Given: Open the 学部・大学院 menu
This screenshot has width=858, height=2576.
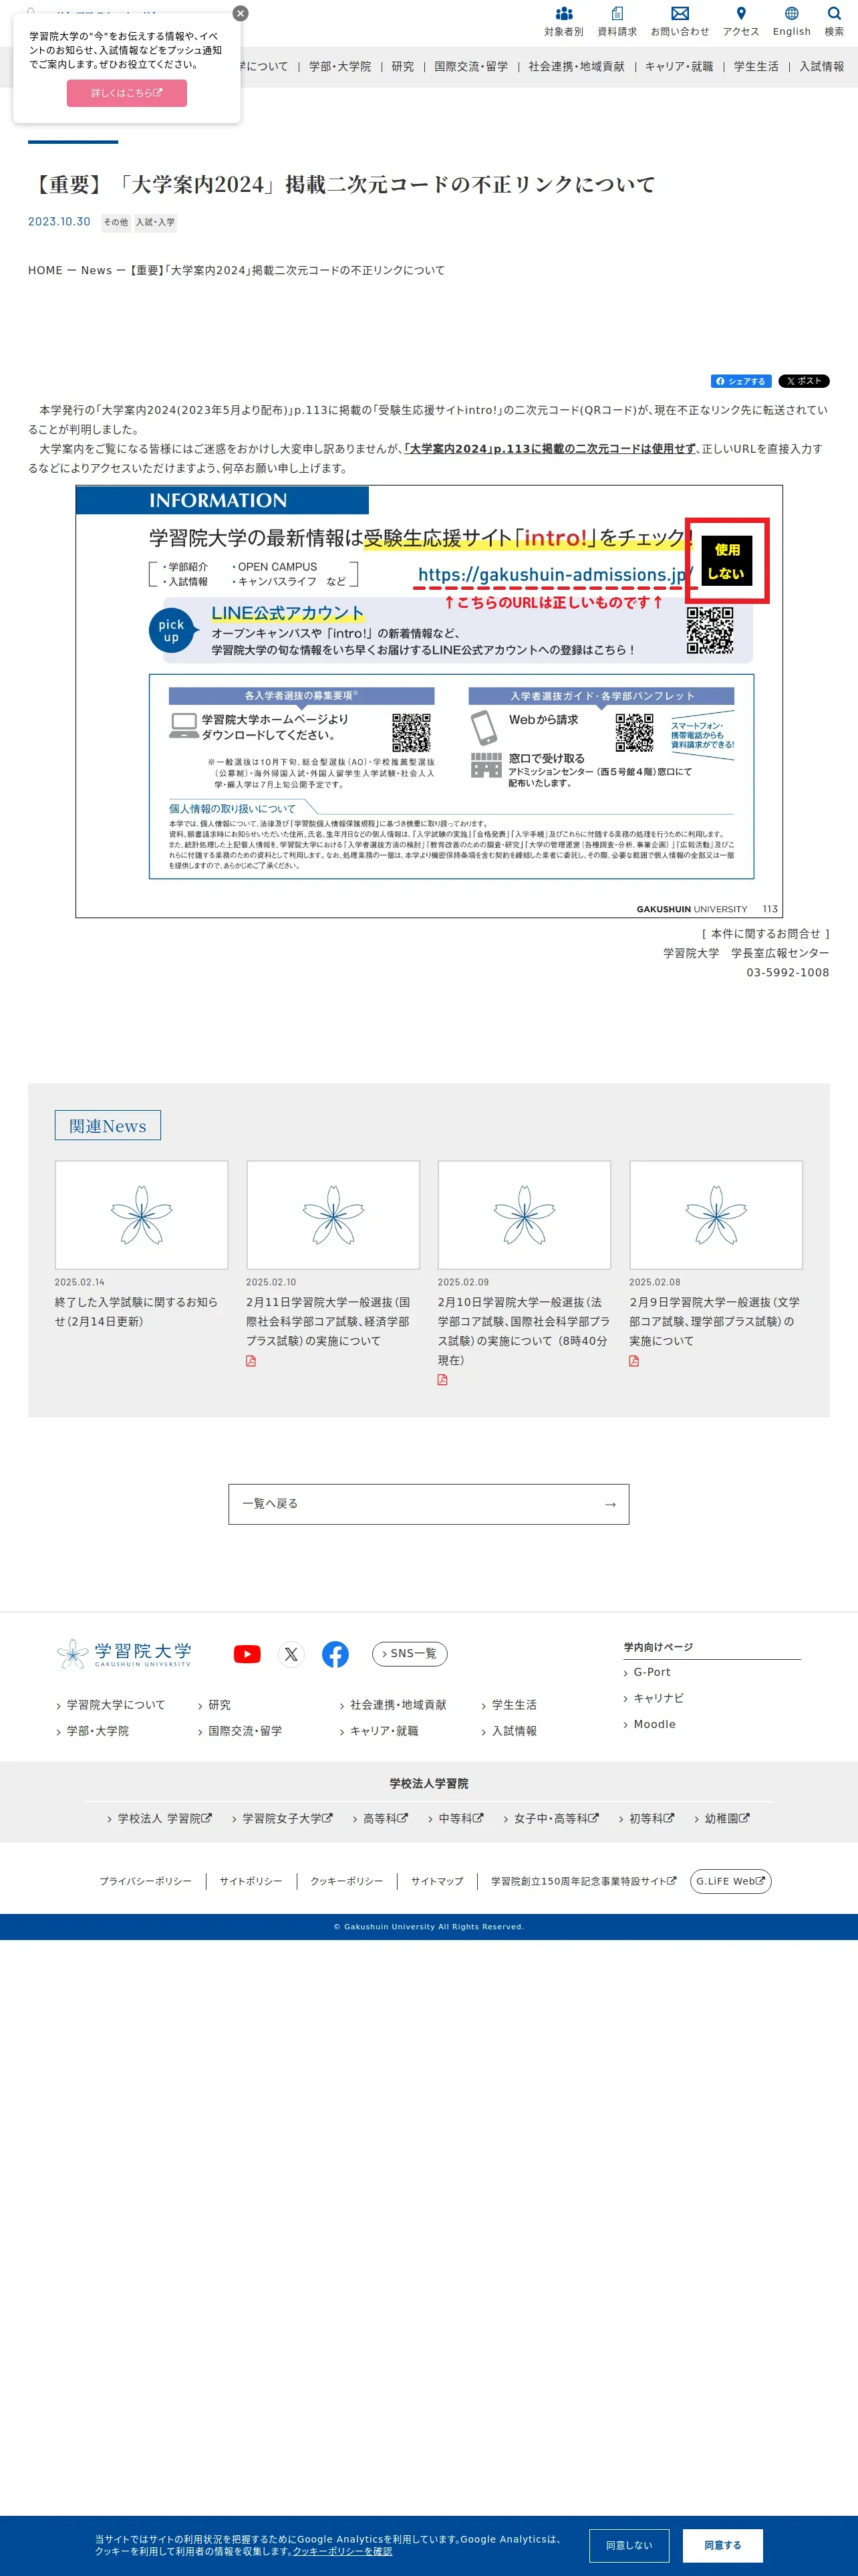Looking at the screenshot, I should click(x=339, y=67).
